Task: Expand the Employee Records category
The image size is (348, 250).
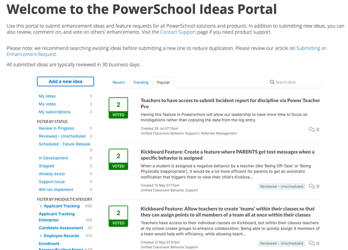Action: [x=41, y=236]
